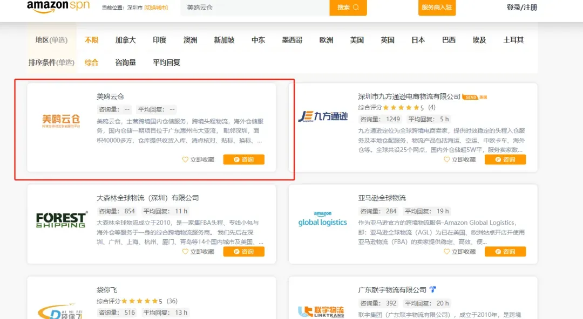
Task: Open the 广东联宇物流有限公司 title
Action: coord(392,290)
